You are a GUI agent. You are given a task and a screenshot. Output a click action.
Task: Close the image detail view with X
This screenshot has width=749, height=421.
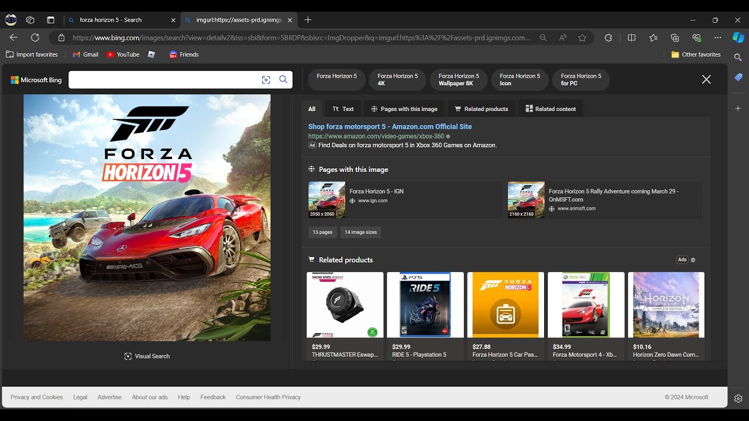click(706, 80)
